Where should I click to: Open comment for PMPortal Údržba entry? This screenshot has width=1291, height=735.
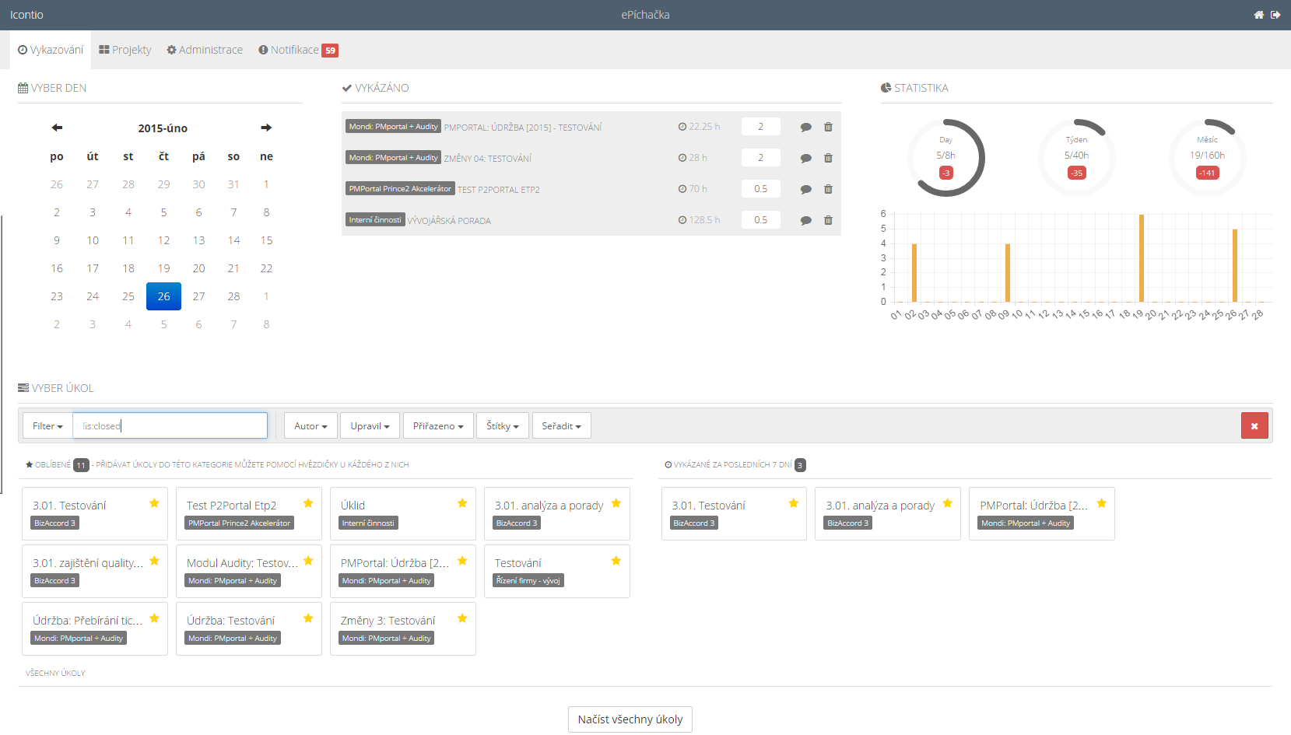pyautogui.click(x=805, y=127)
